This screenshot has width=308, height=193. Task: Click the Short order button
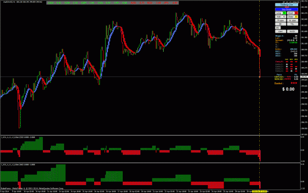click(291, 13)
